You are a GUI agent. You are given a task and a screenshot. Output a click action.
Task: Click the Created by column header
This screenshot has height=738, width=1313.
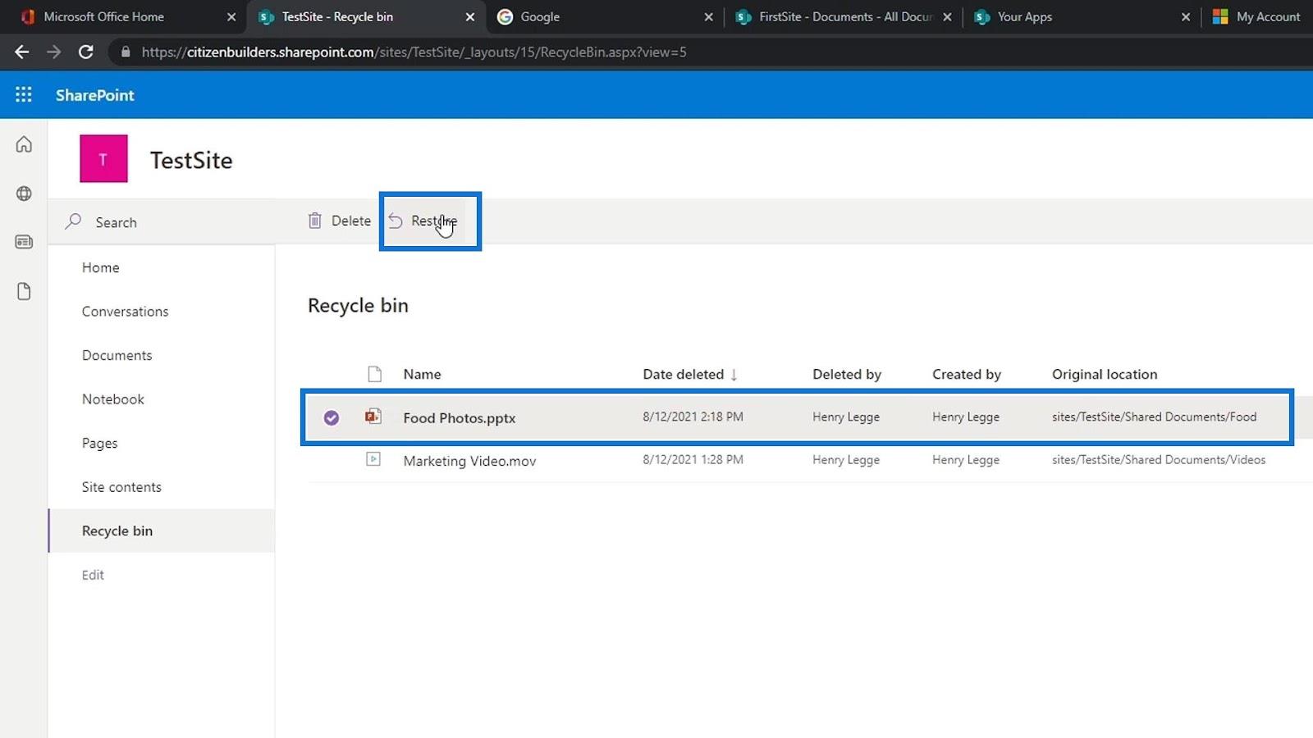point(967,374)
